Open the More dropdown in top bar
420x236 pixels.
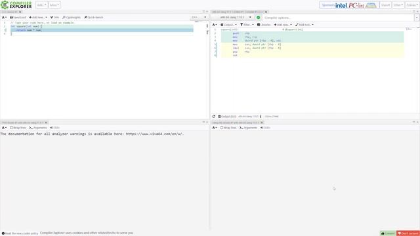[54, 5]
